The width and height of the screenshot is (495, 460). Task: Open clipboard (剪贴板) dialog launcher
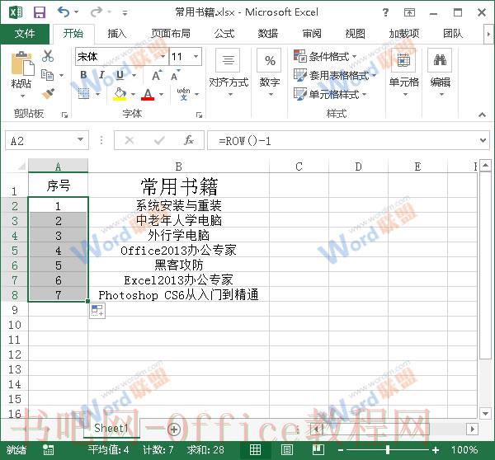[64, 115]
